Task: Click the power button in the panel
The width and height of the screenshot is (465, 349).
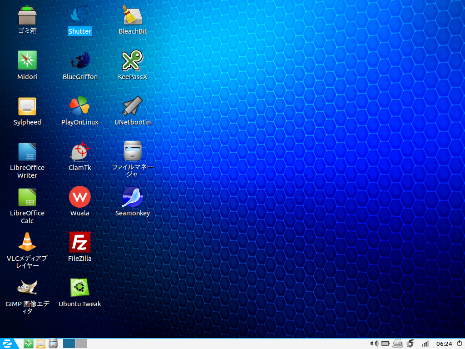Action: (x=460, y=344)
